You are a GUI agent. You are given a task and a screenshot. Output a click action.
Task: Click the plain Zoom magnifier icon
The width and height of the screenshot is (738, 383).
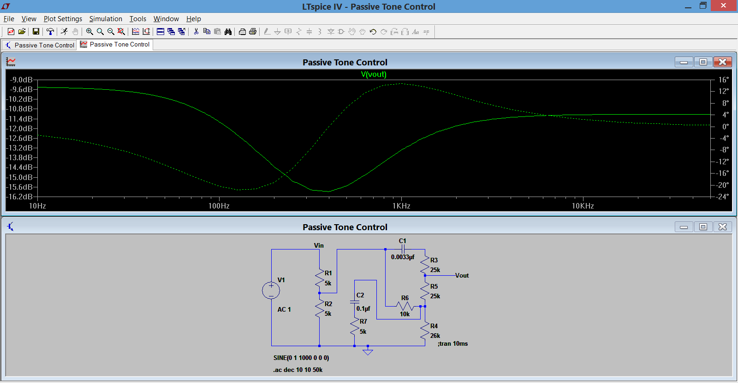click(100, 32)
